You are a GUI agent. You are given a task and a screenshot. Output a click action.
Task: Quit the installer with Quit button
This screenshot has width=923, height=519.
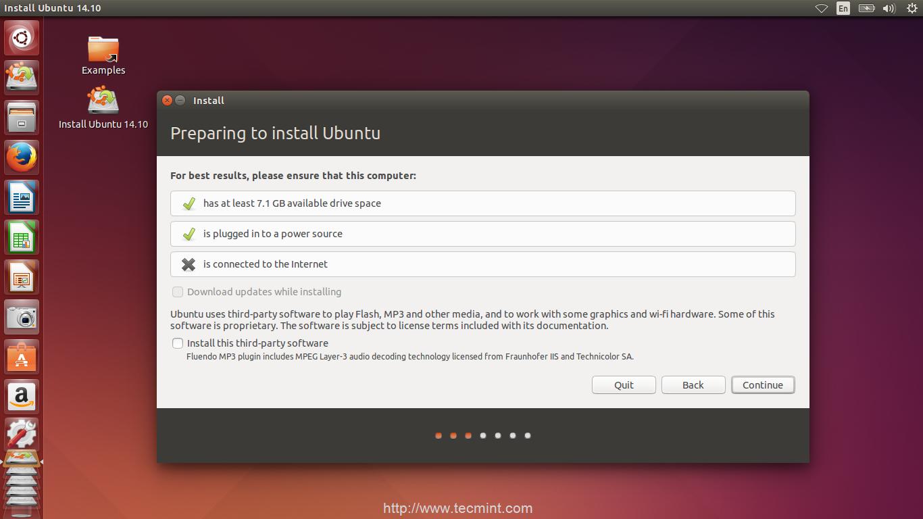[x=624, y=385]
